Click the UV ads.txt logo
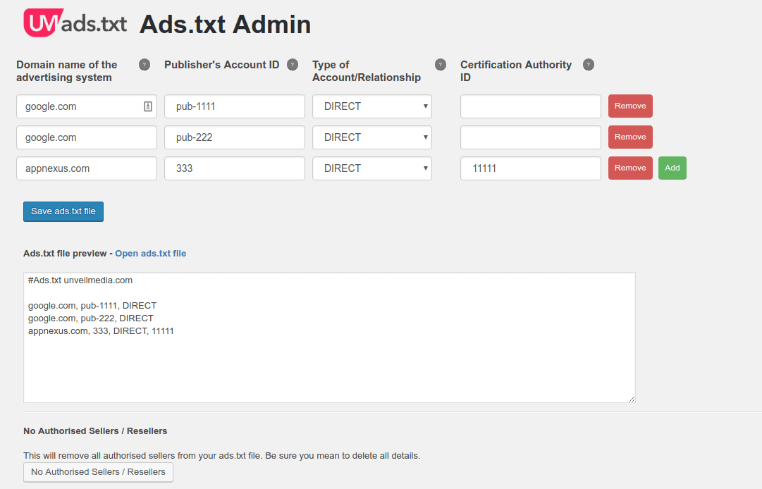This screenshot has height=489, width=762. (75, 23)
